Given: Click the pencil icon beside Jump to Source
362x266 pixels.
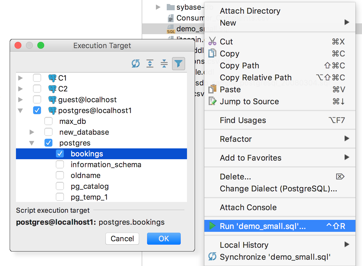Looking at the screenshot, I should pyautogui.click(x=212, y=101).
